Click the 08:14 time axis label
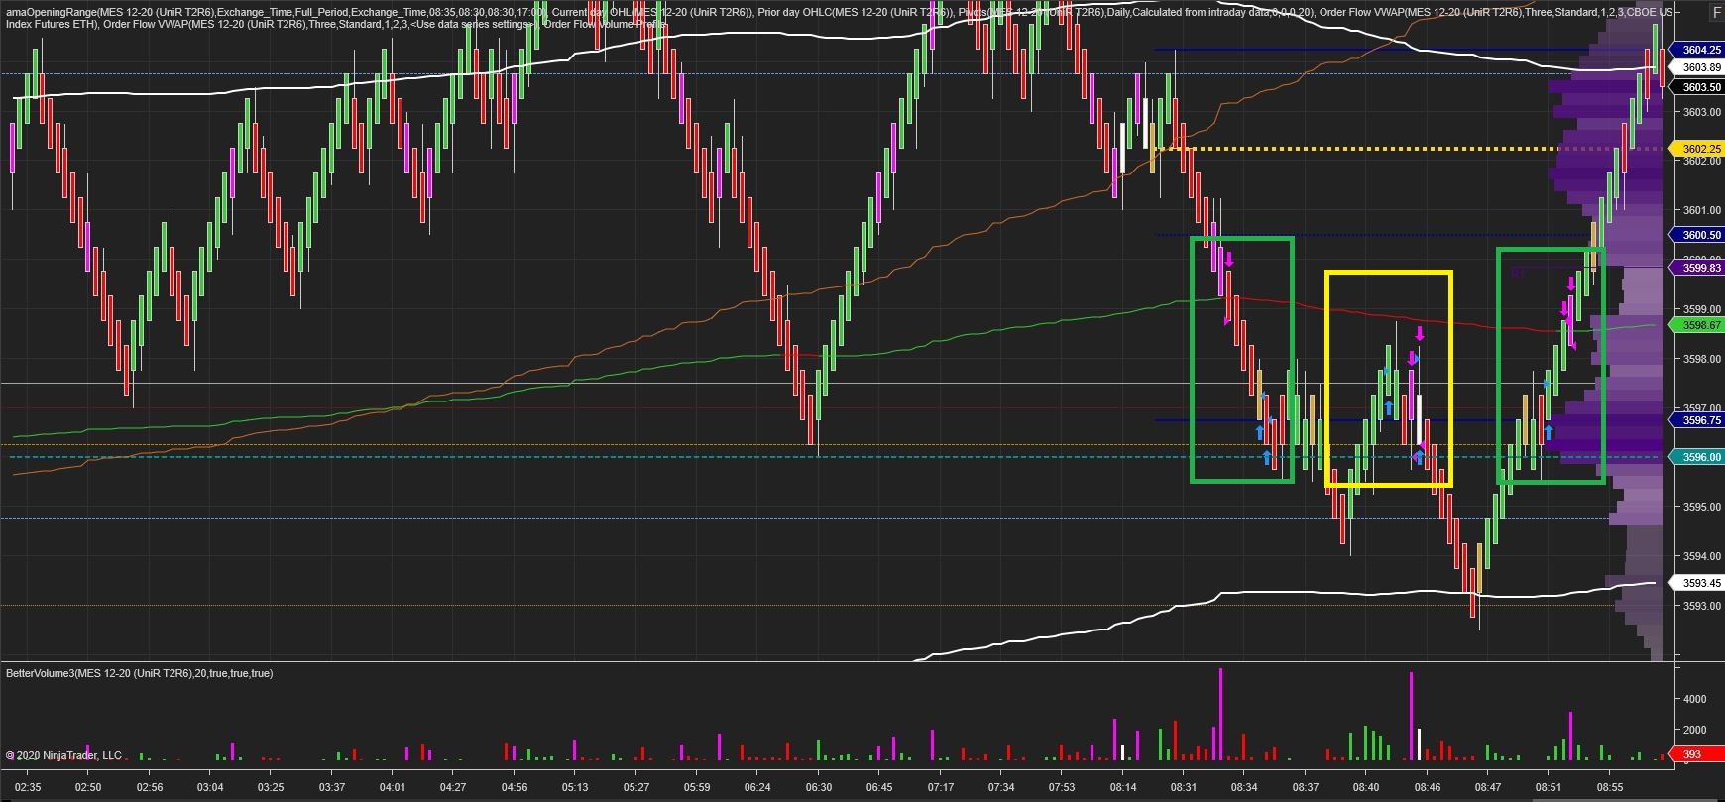Screen dimensions: 1725x802 point(1123,787)
